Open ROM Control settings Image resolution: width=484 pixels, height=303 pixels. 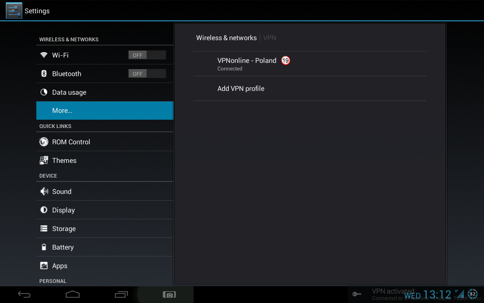105,142
